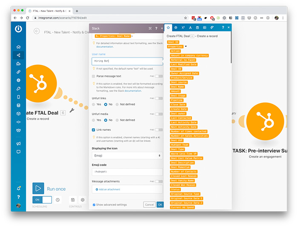
Task: Insert the Close Date property pill
Action: coord(178,105)
